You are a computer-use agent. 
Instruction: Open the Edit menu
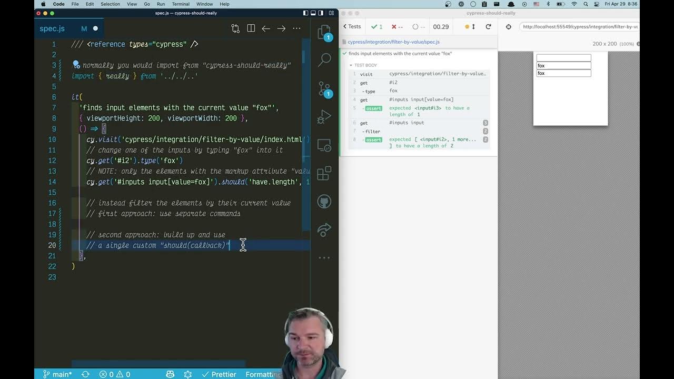(90, 4)
